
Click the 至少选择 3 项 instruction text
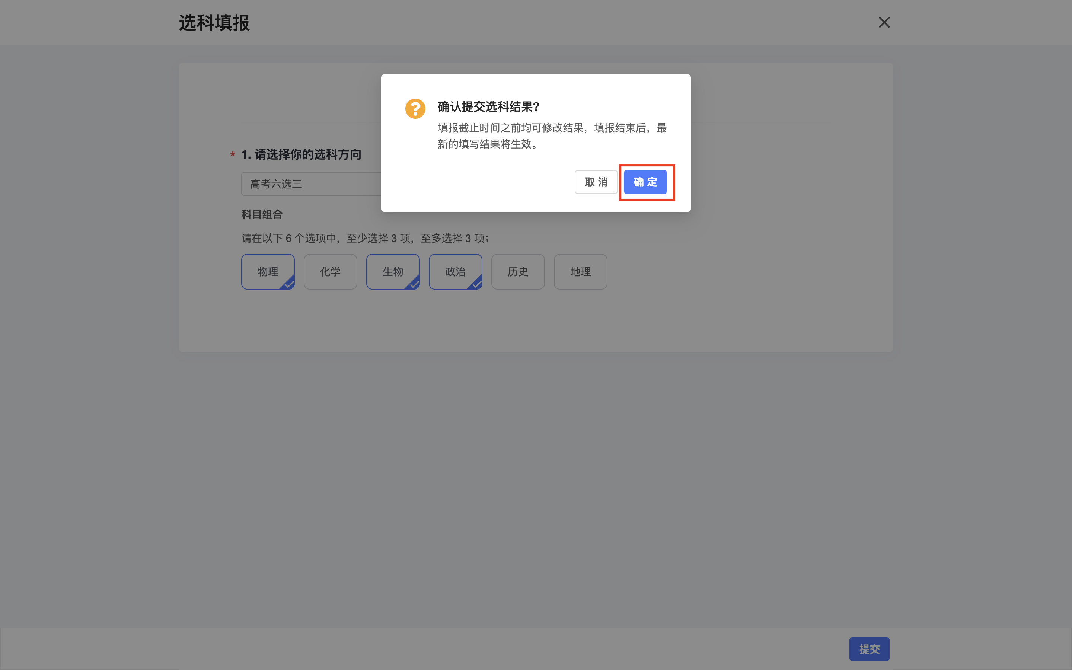pyautogui.click(x=379, y=238)
